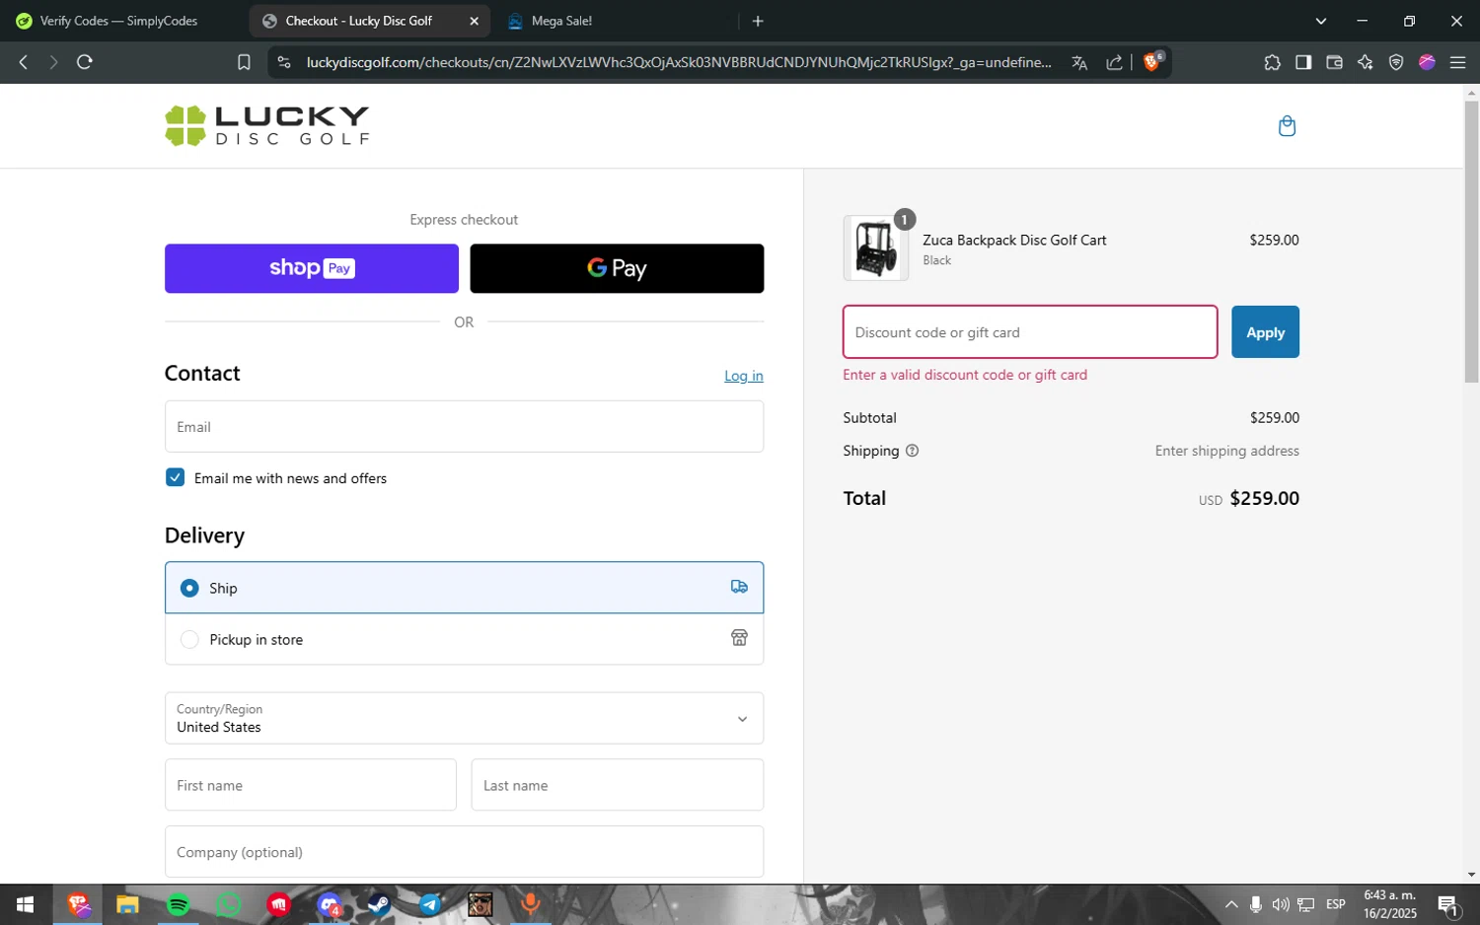Pay with Google Pay express checkout

click(x=617, y=268)
